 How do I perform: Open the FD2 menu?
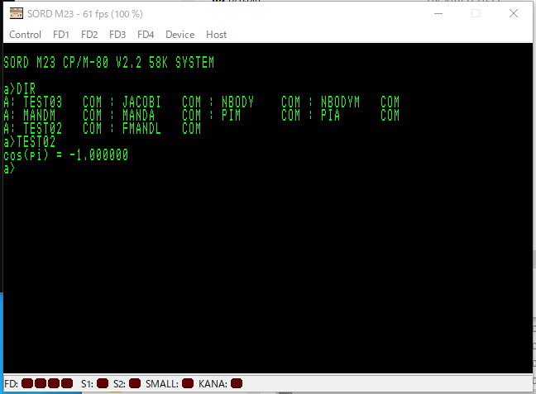89,35
